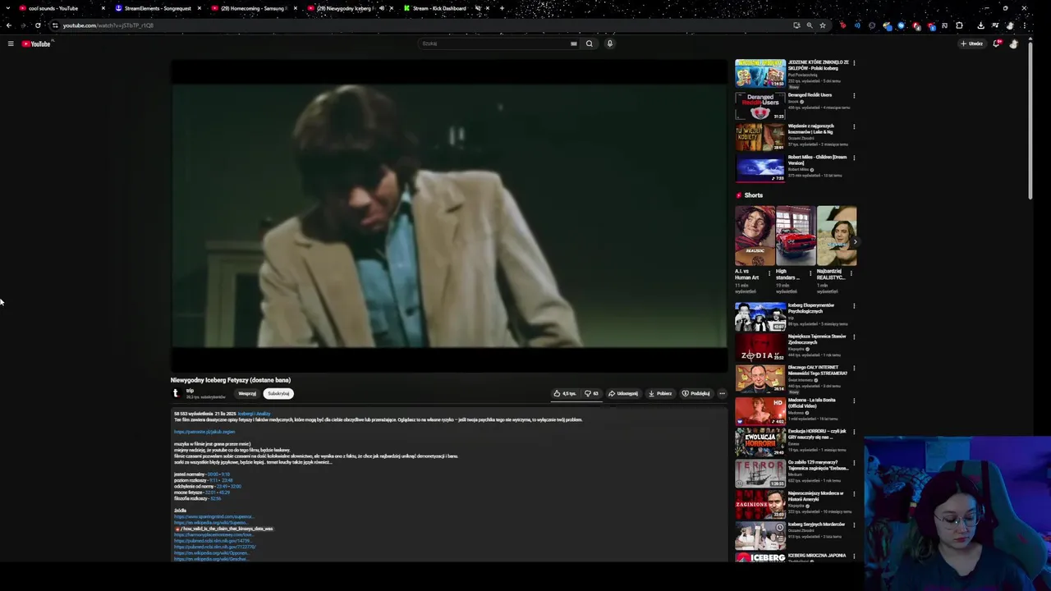Dislike the video with thumbs down
Viewport: 1051px width, 591px height.
tap(591, 393)
